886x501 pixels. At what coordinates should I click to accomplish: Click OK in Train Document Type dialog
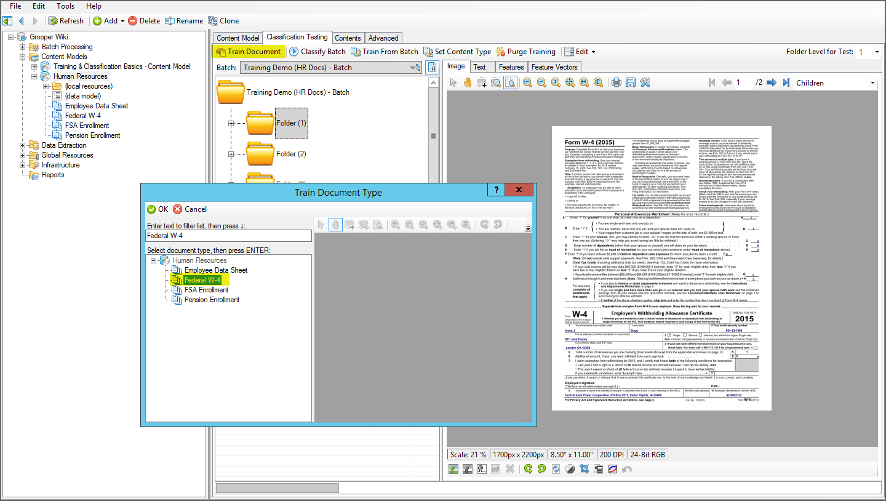pos(158,209)
